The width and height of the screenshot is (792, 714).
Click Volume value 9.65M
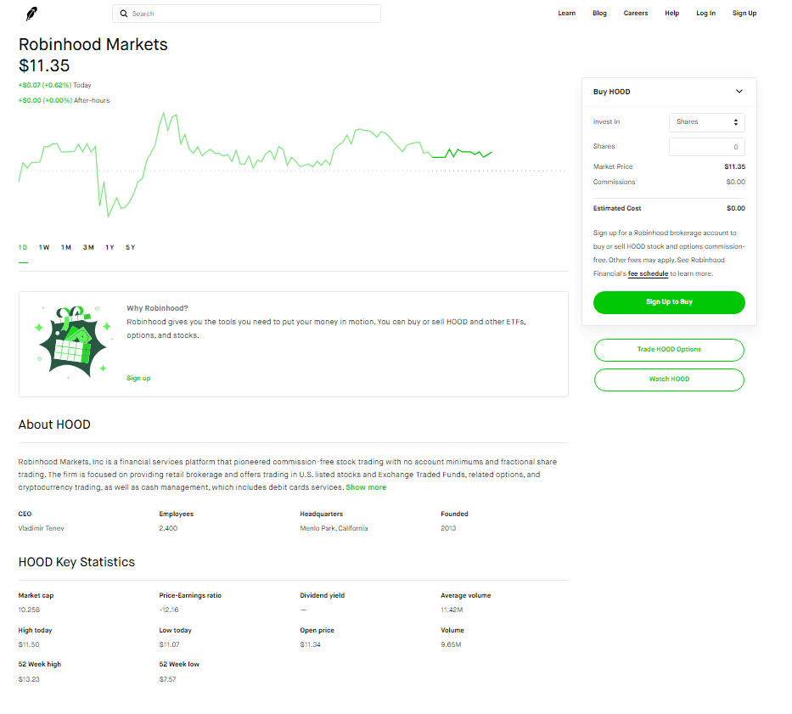[x=451, y=644]
